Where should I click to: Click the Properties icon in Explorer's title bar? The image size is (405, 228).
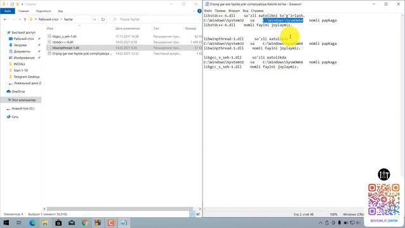[x=12, y=4]
